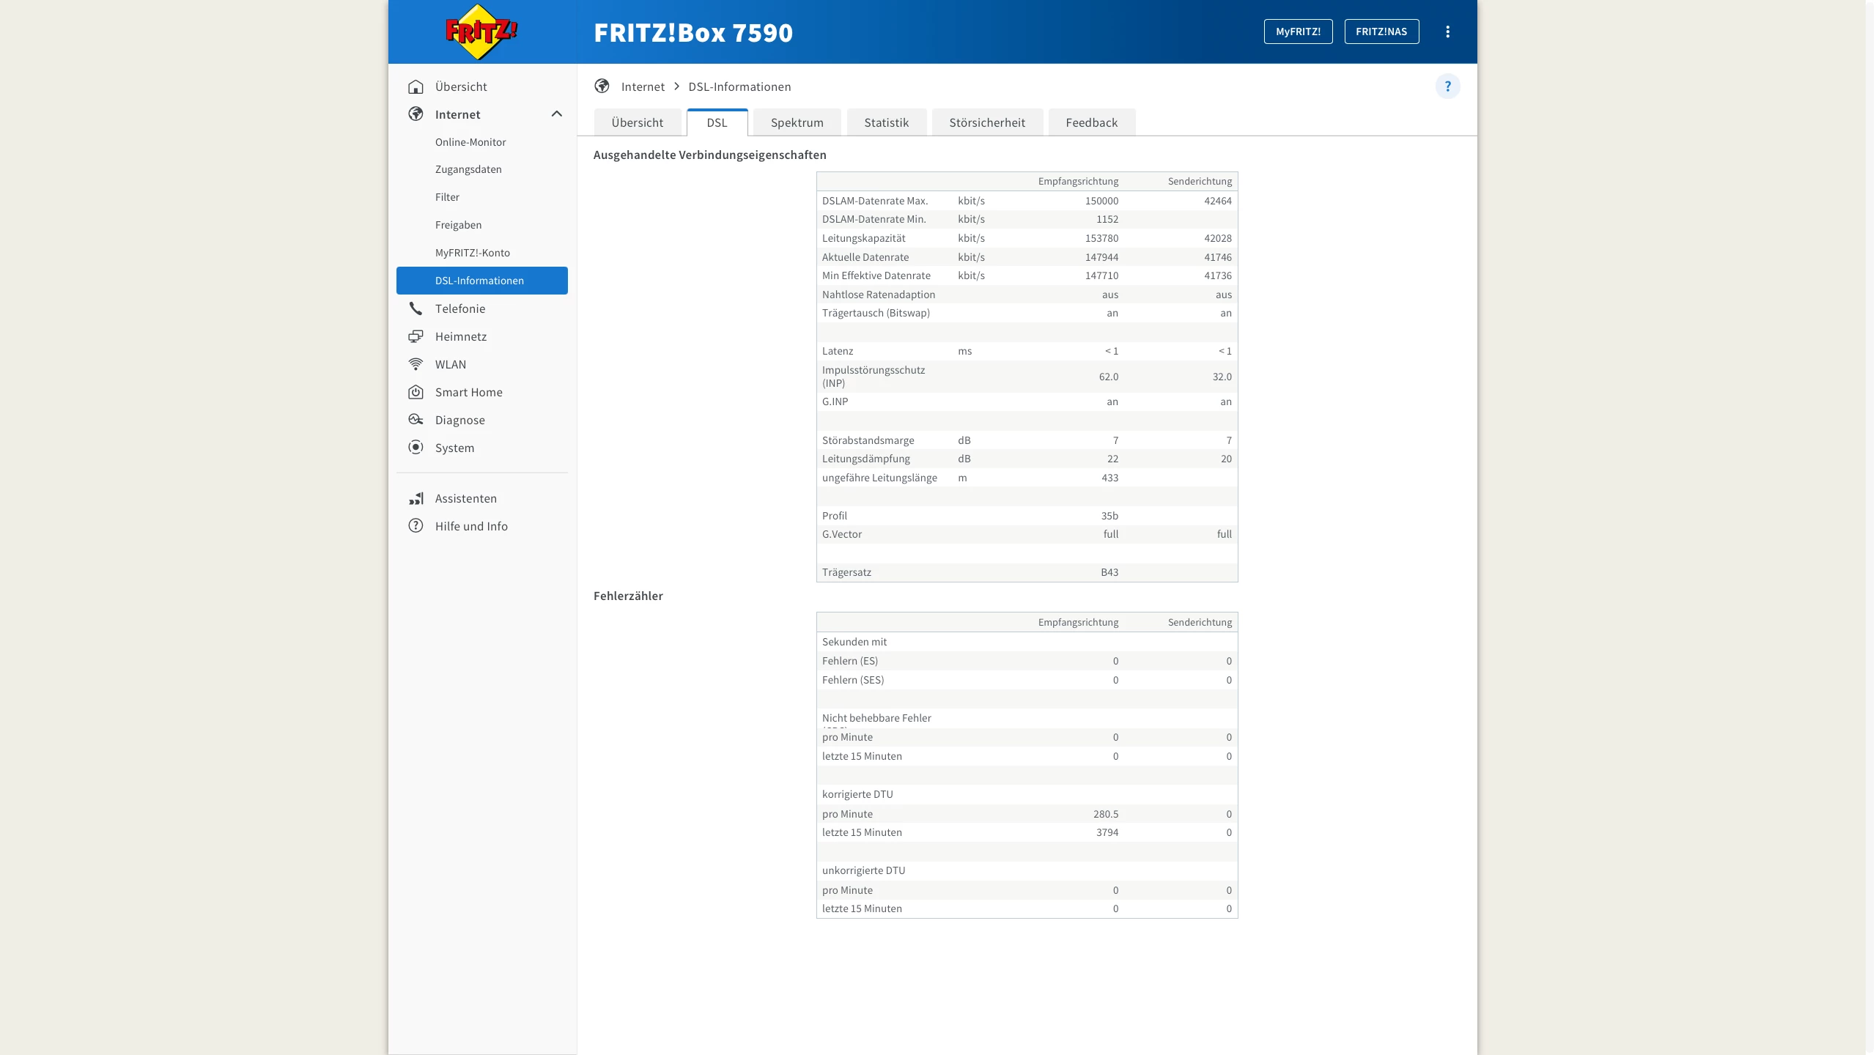This screenshot has width=1876, height=1055.
Task: Select Online-Monitor in sidebar
Action: (470, 142)
